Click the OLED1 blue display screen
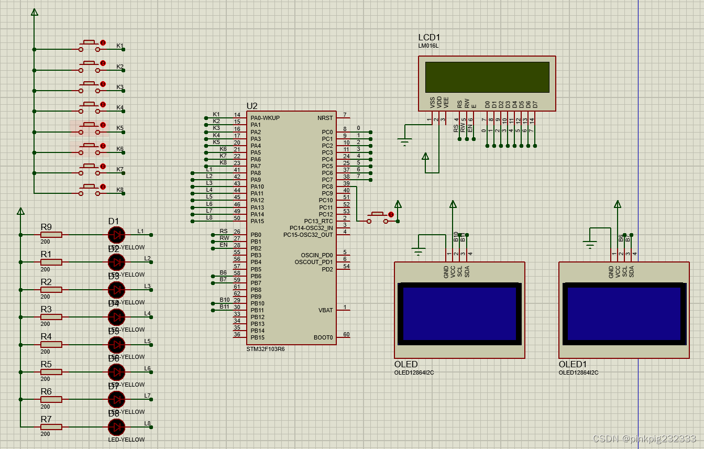The image size is (704, 449). 624,313
